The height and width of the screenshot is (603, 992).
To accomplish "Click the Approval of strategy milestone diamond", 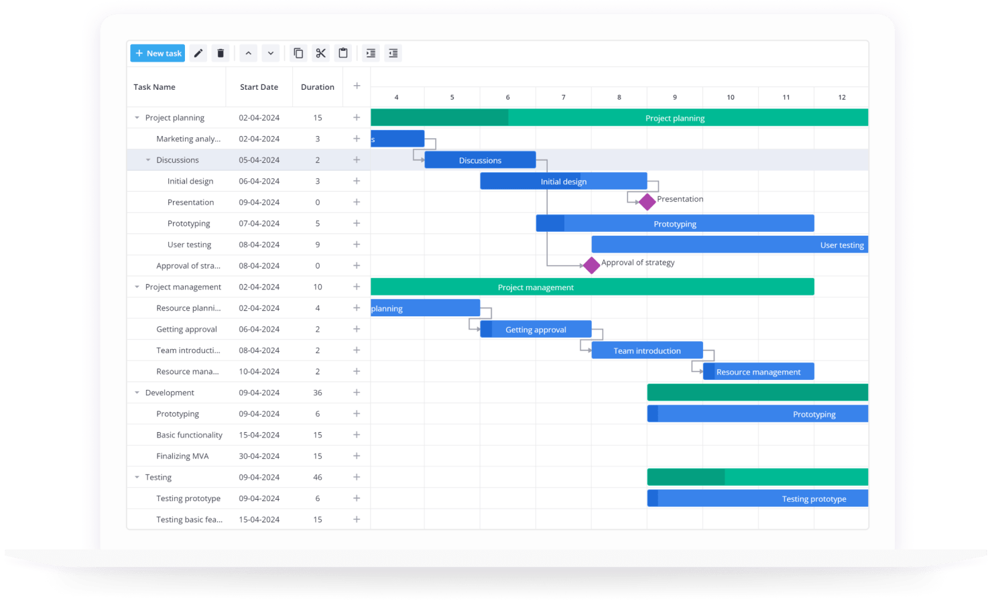I will point(591,265).
